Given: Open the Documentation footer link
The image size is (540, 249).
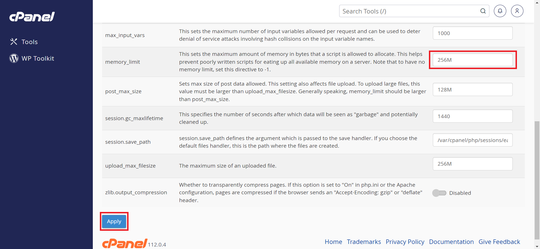Looking at the screenshot, I should click(x=451, y=242).
